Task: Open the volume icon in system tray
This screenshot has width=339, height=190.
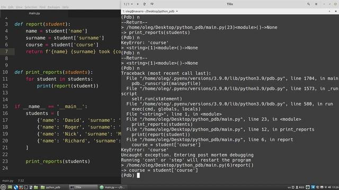Action: (329, 187)
